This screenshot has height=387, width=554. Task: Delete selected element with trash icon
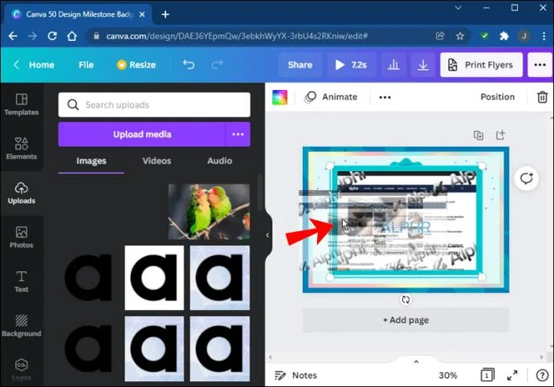coord(542,97)
